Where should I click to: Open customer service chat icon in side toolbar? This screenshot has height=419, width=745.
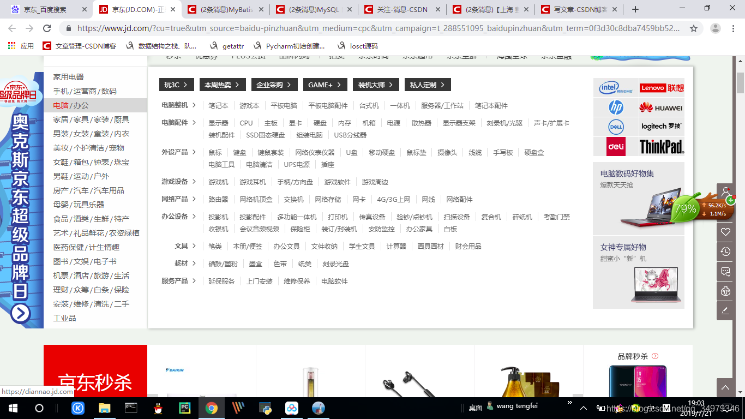point(725,271)
